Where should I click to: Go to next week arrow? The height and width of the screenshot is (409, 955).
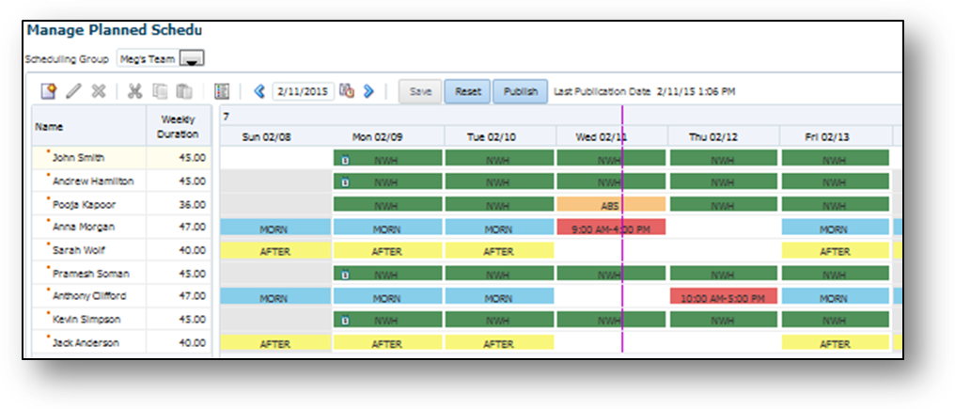point(368,91)
